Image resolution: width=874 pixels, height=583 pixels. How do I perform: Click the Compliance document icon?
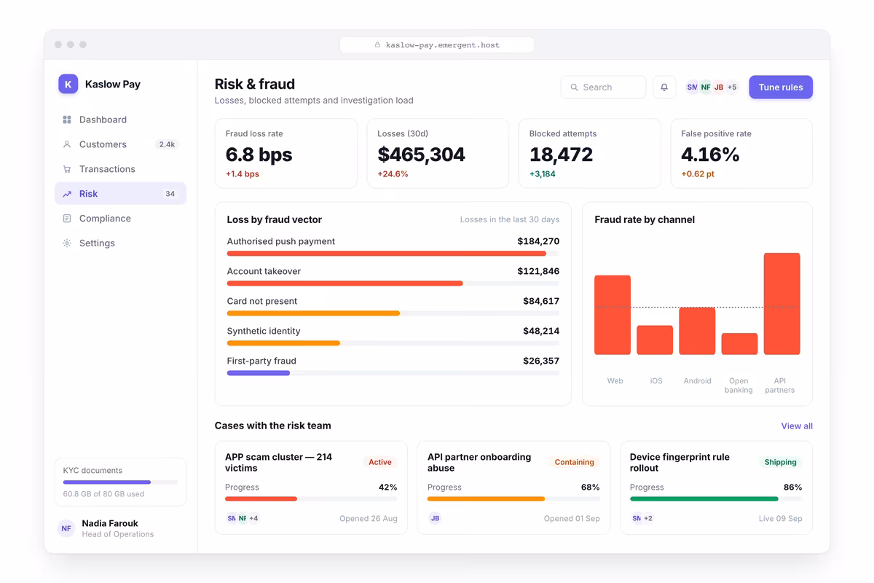point(67,219)
